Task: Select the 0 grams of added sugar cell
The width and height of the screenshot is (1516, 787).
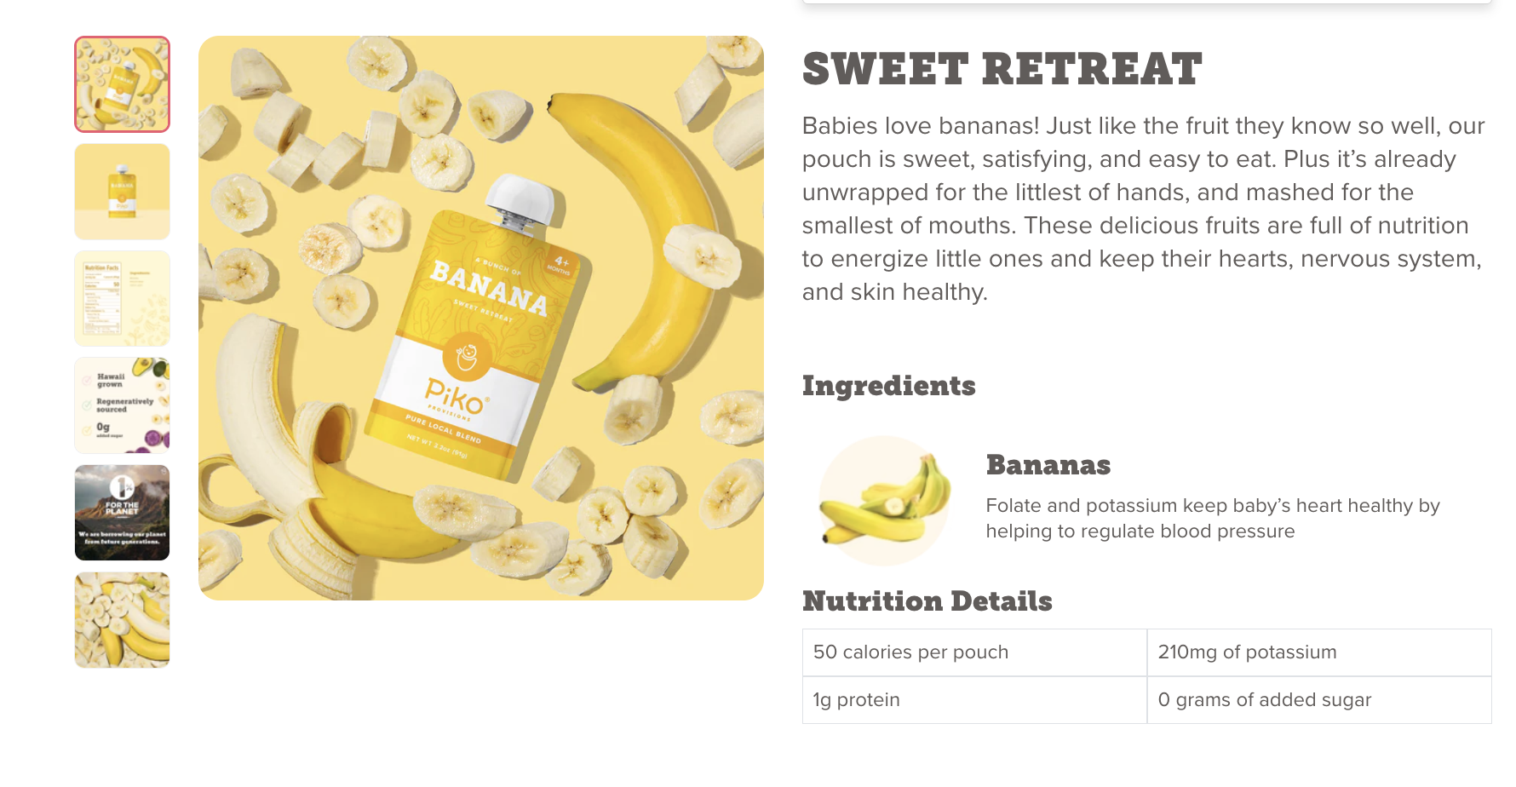Action: (x=1319, y=700)
